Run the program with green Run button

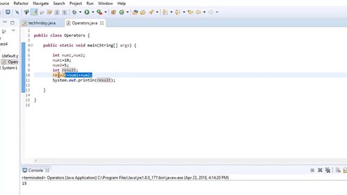tap(87, 12)
